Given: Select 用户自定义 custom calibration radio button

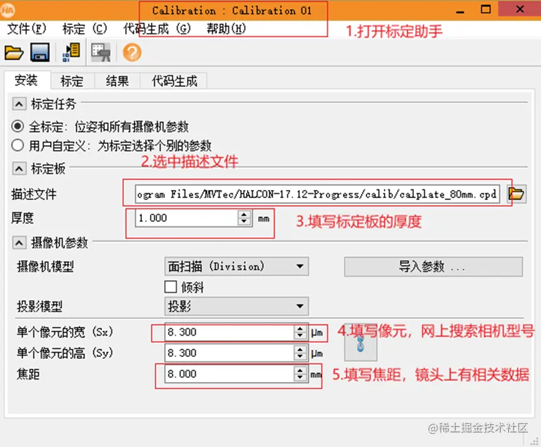Looking at the screenshot, I should (x=18, y=145).
